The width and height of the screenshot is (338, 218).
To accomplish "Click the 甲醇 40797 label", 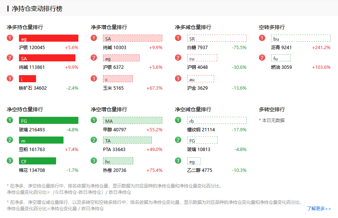I will (114, 130).
